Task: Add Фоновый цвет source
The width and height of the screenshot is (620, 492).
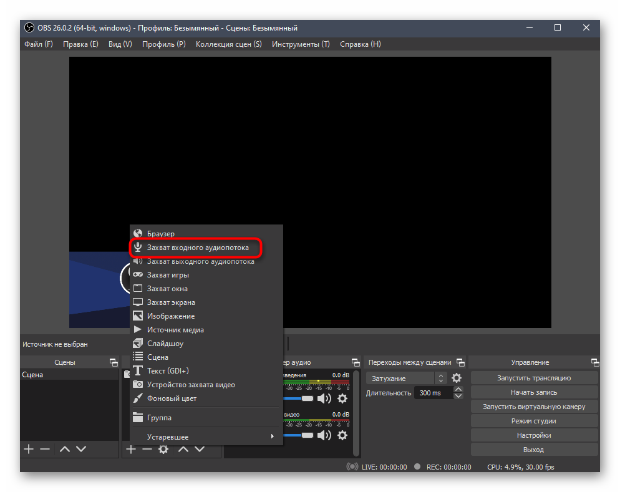Action: point(206,398)
